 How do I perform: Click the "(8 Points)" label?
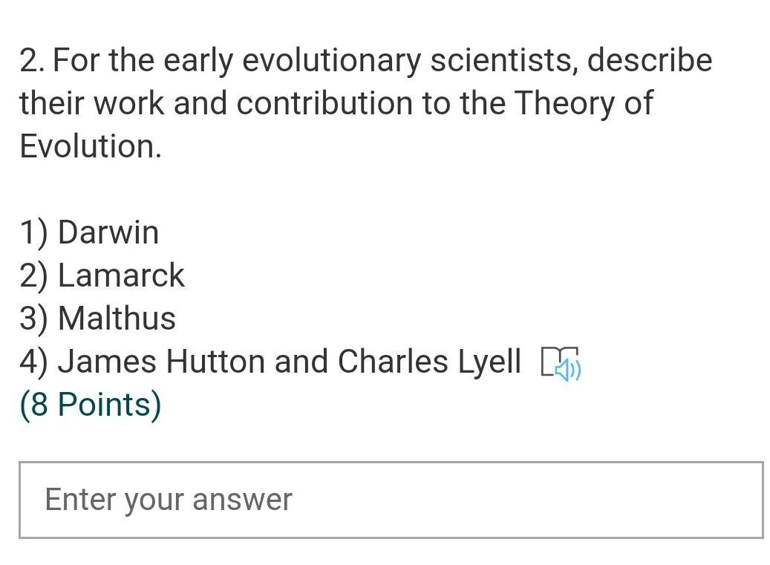tap(90, 405)
